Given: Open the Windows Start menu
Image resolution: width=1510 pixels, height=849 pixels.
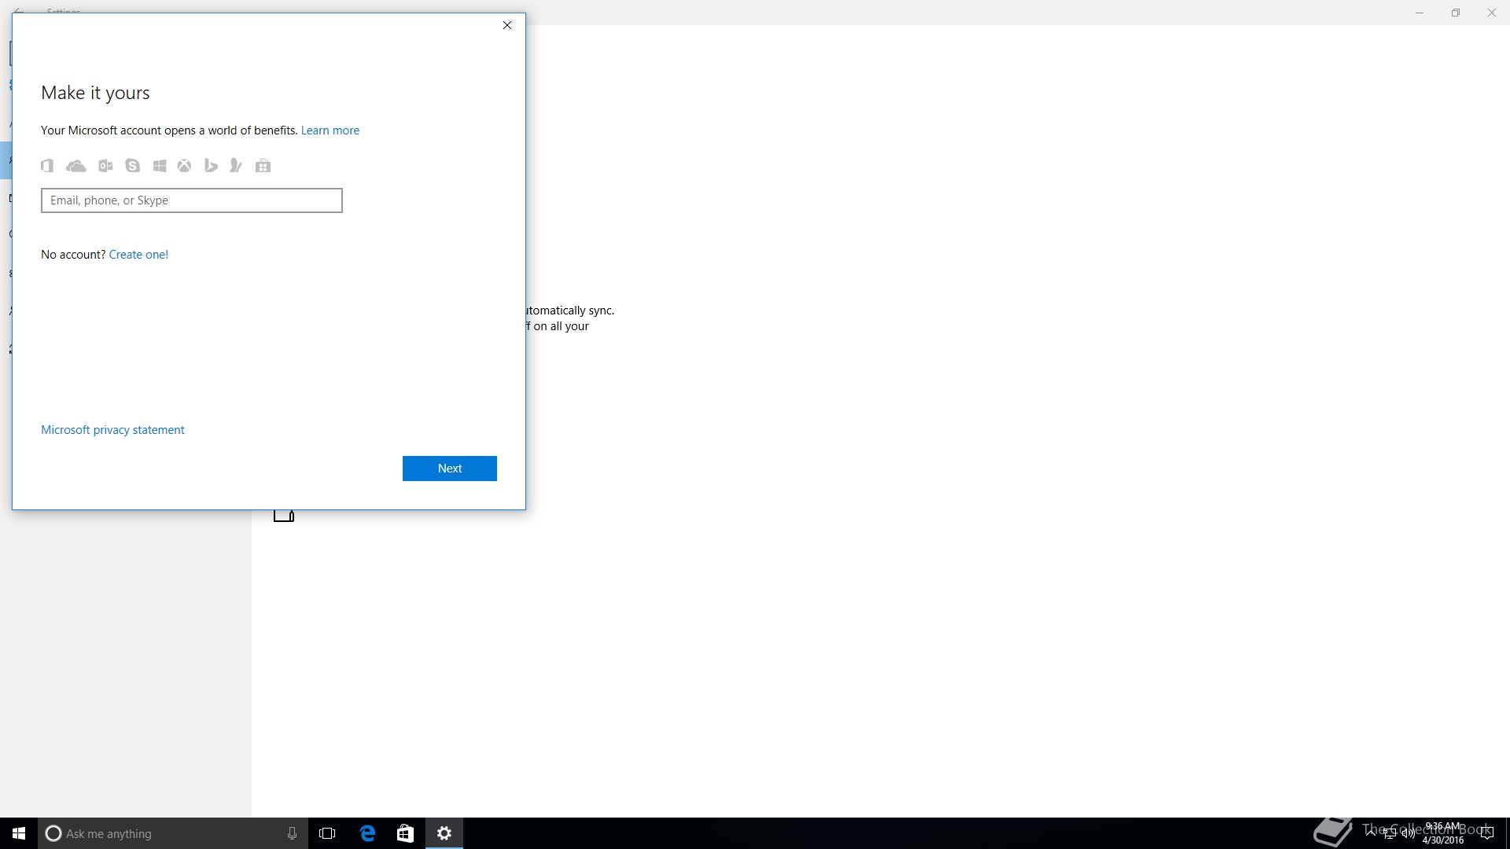Looking at the screenshot, I should point(19,833).
